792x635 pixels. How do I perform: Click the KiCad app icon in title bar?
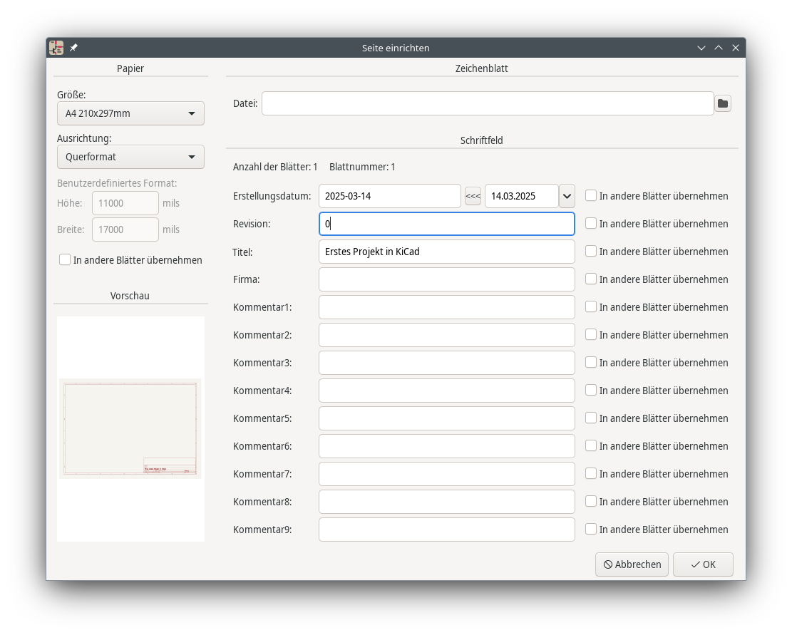coord(56,48)
